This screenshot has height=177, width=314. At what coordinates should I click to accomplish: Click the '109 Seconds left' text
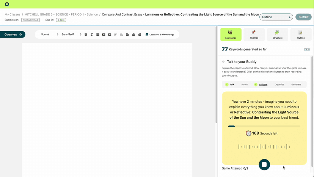(265, 133)
